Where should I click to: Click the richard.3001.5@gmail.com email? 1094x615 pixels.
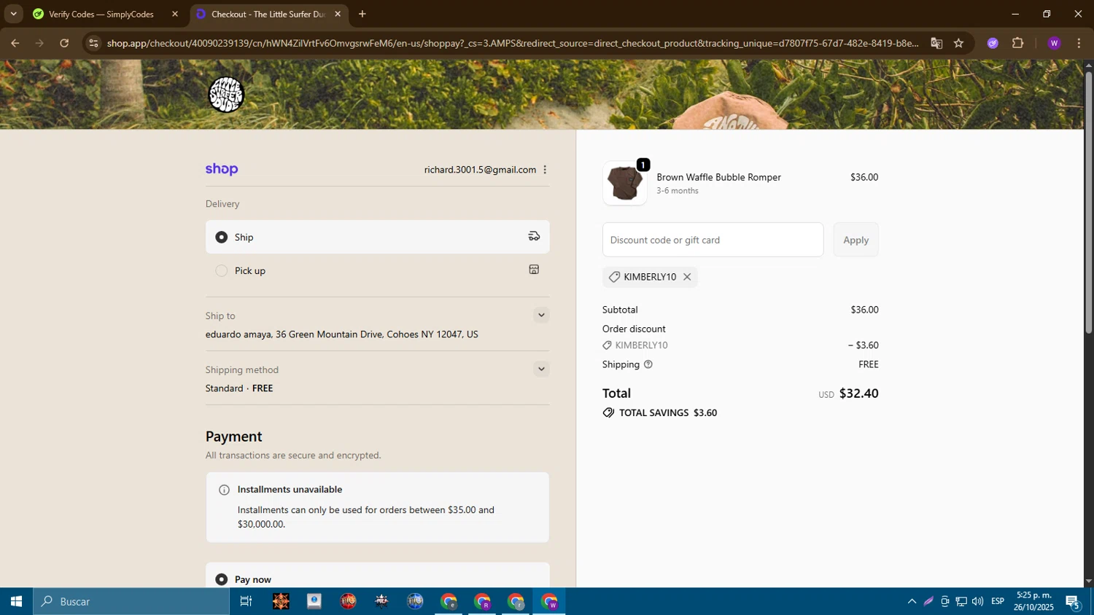(x=480, y=170)
